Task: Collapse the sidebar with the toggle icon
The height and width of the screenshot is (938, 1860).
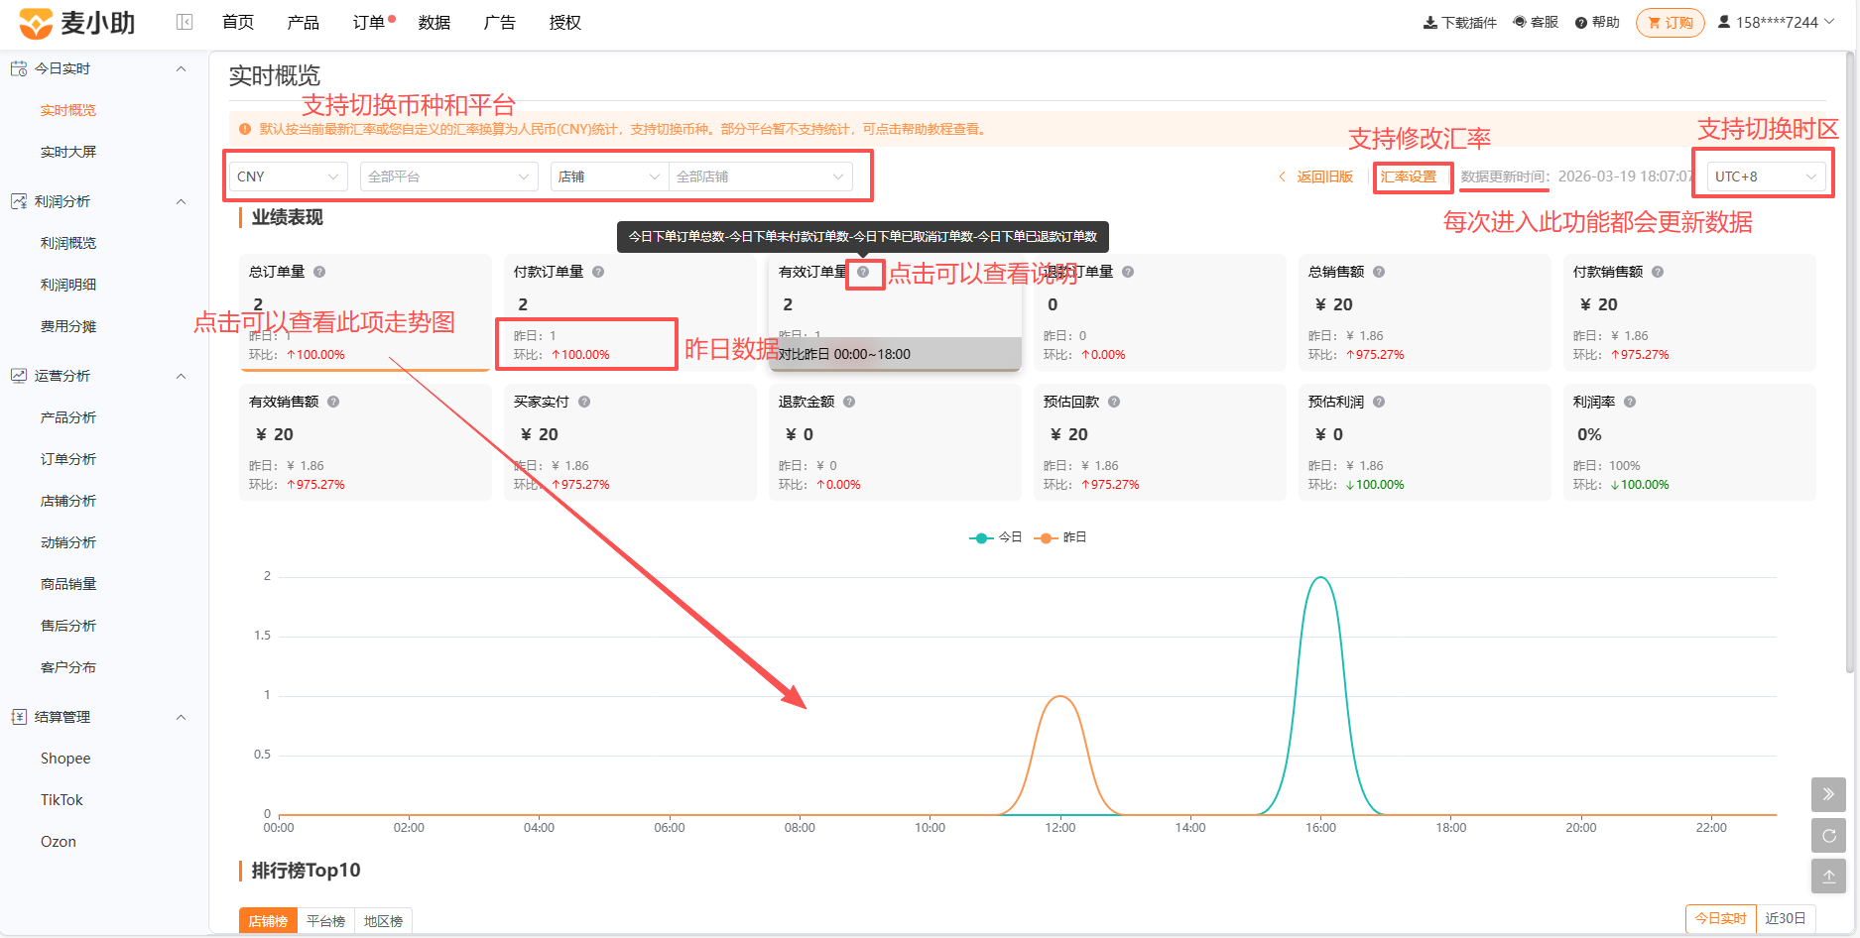Action: tap(185, 22)
